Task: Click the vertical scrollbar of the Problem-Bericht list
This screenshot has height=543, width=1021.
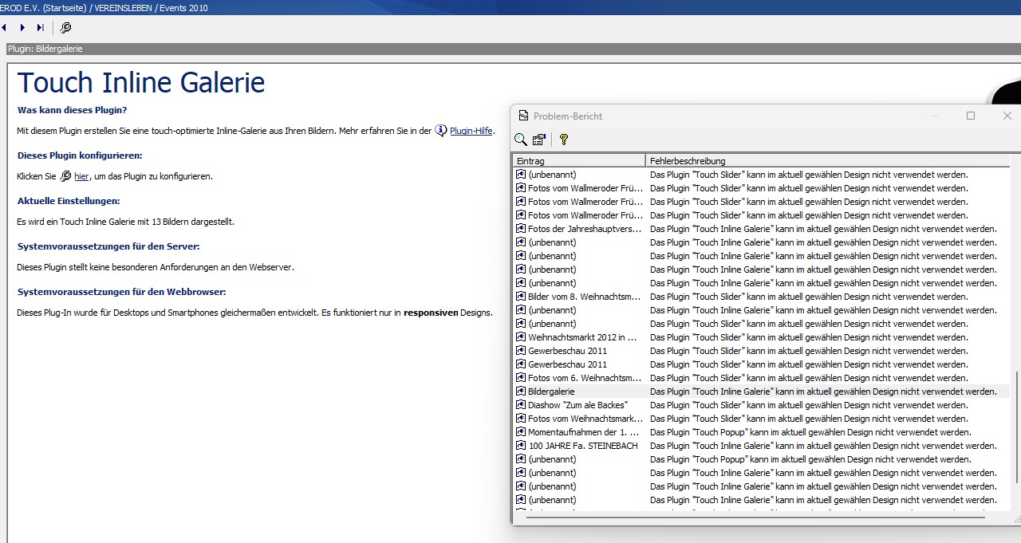Action: (1015, 427)
